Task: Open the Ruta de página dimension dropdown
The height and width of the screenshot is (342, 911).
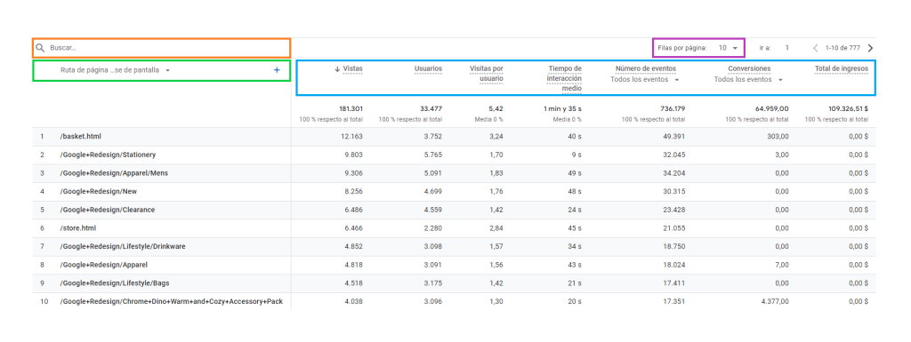Action: (x=115, y=70)
